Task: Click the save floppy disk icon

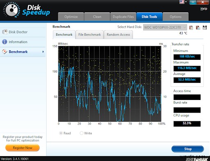Action: [205, 27]
